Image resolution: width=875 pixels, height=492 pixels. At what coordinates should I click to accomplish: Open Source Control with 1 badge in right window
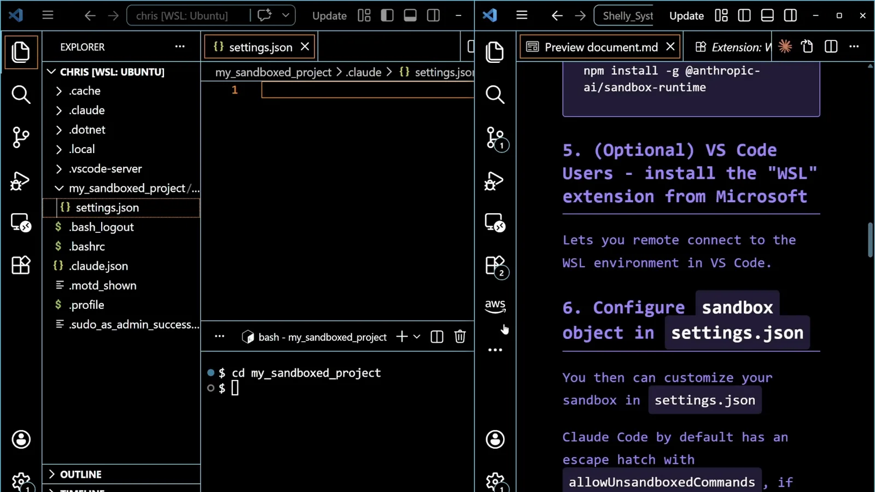[496, 138]
